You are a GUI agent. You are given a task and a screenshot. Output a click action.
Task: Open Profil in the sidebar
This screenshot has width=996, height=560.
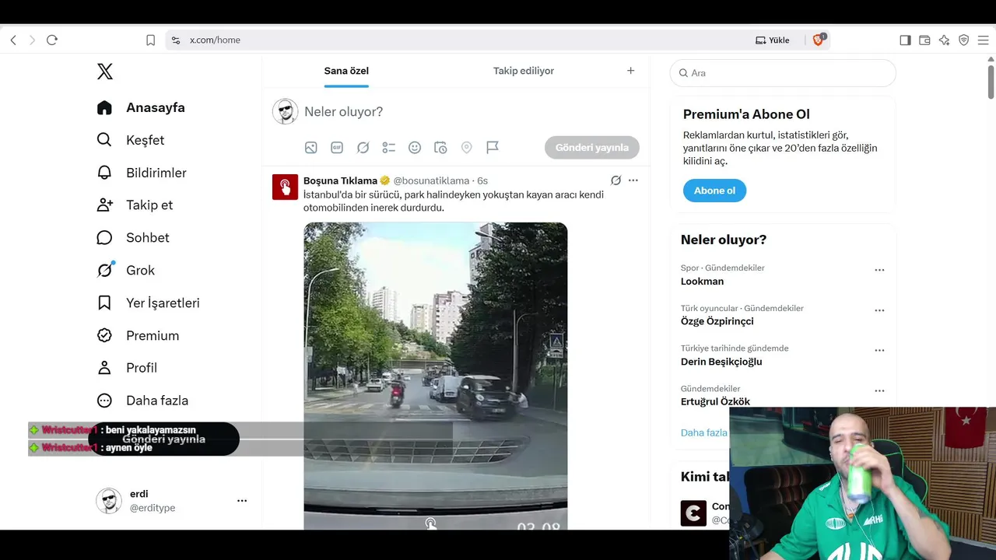(127, 368)
